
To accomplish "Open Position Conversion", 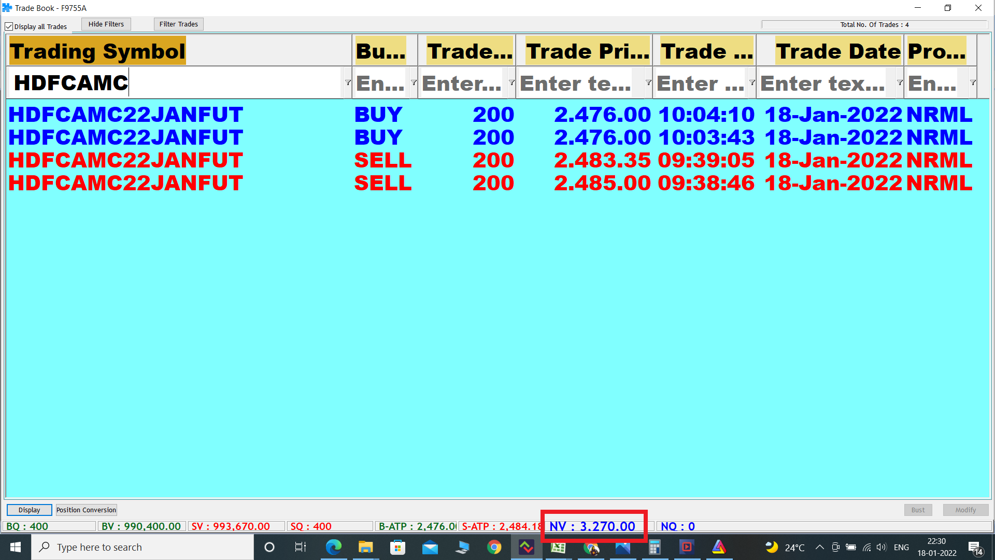I will pyautogui.click(x=86, y=510).
